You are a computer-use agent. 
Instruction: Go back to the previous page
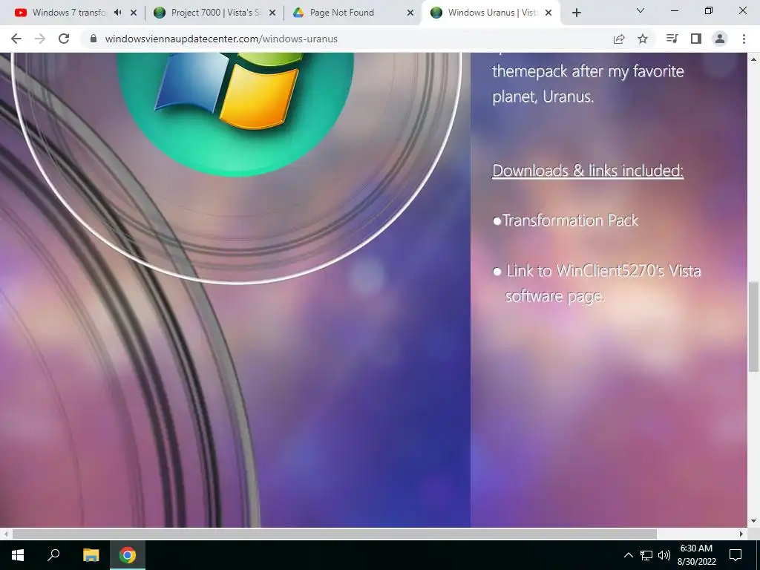tap(16, 39)
